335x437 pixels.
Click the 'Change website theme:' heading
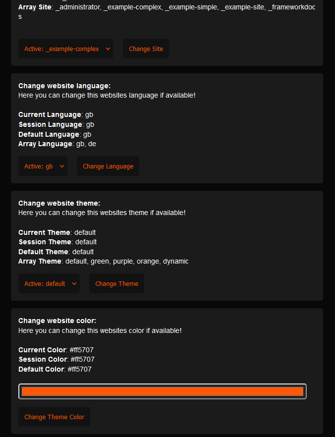[59, 203]
